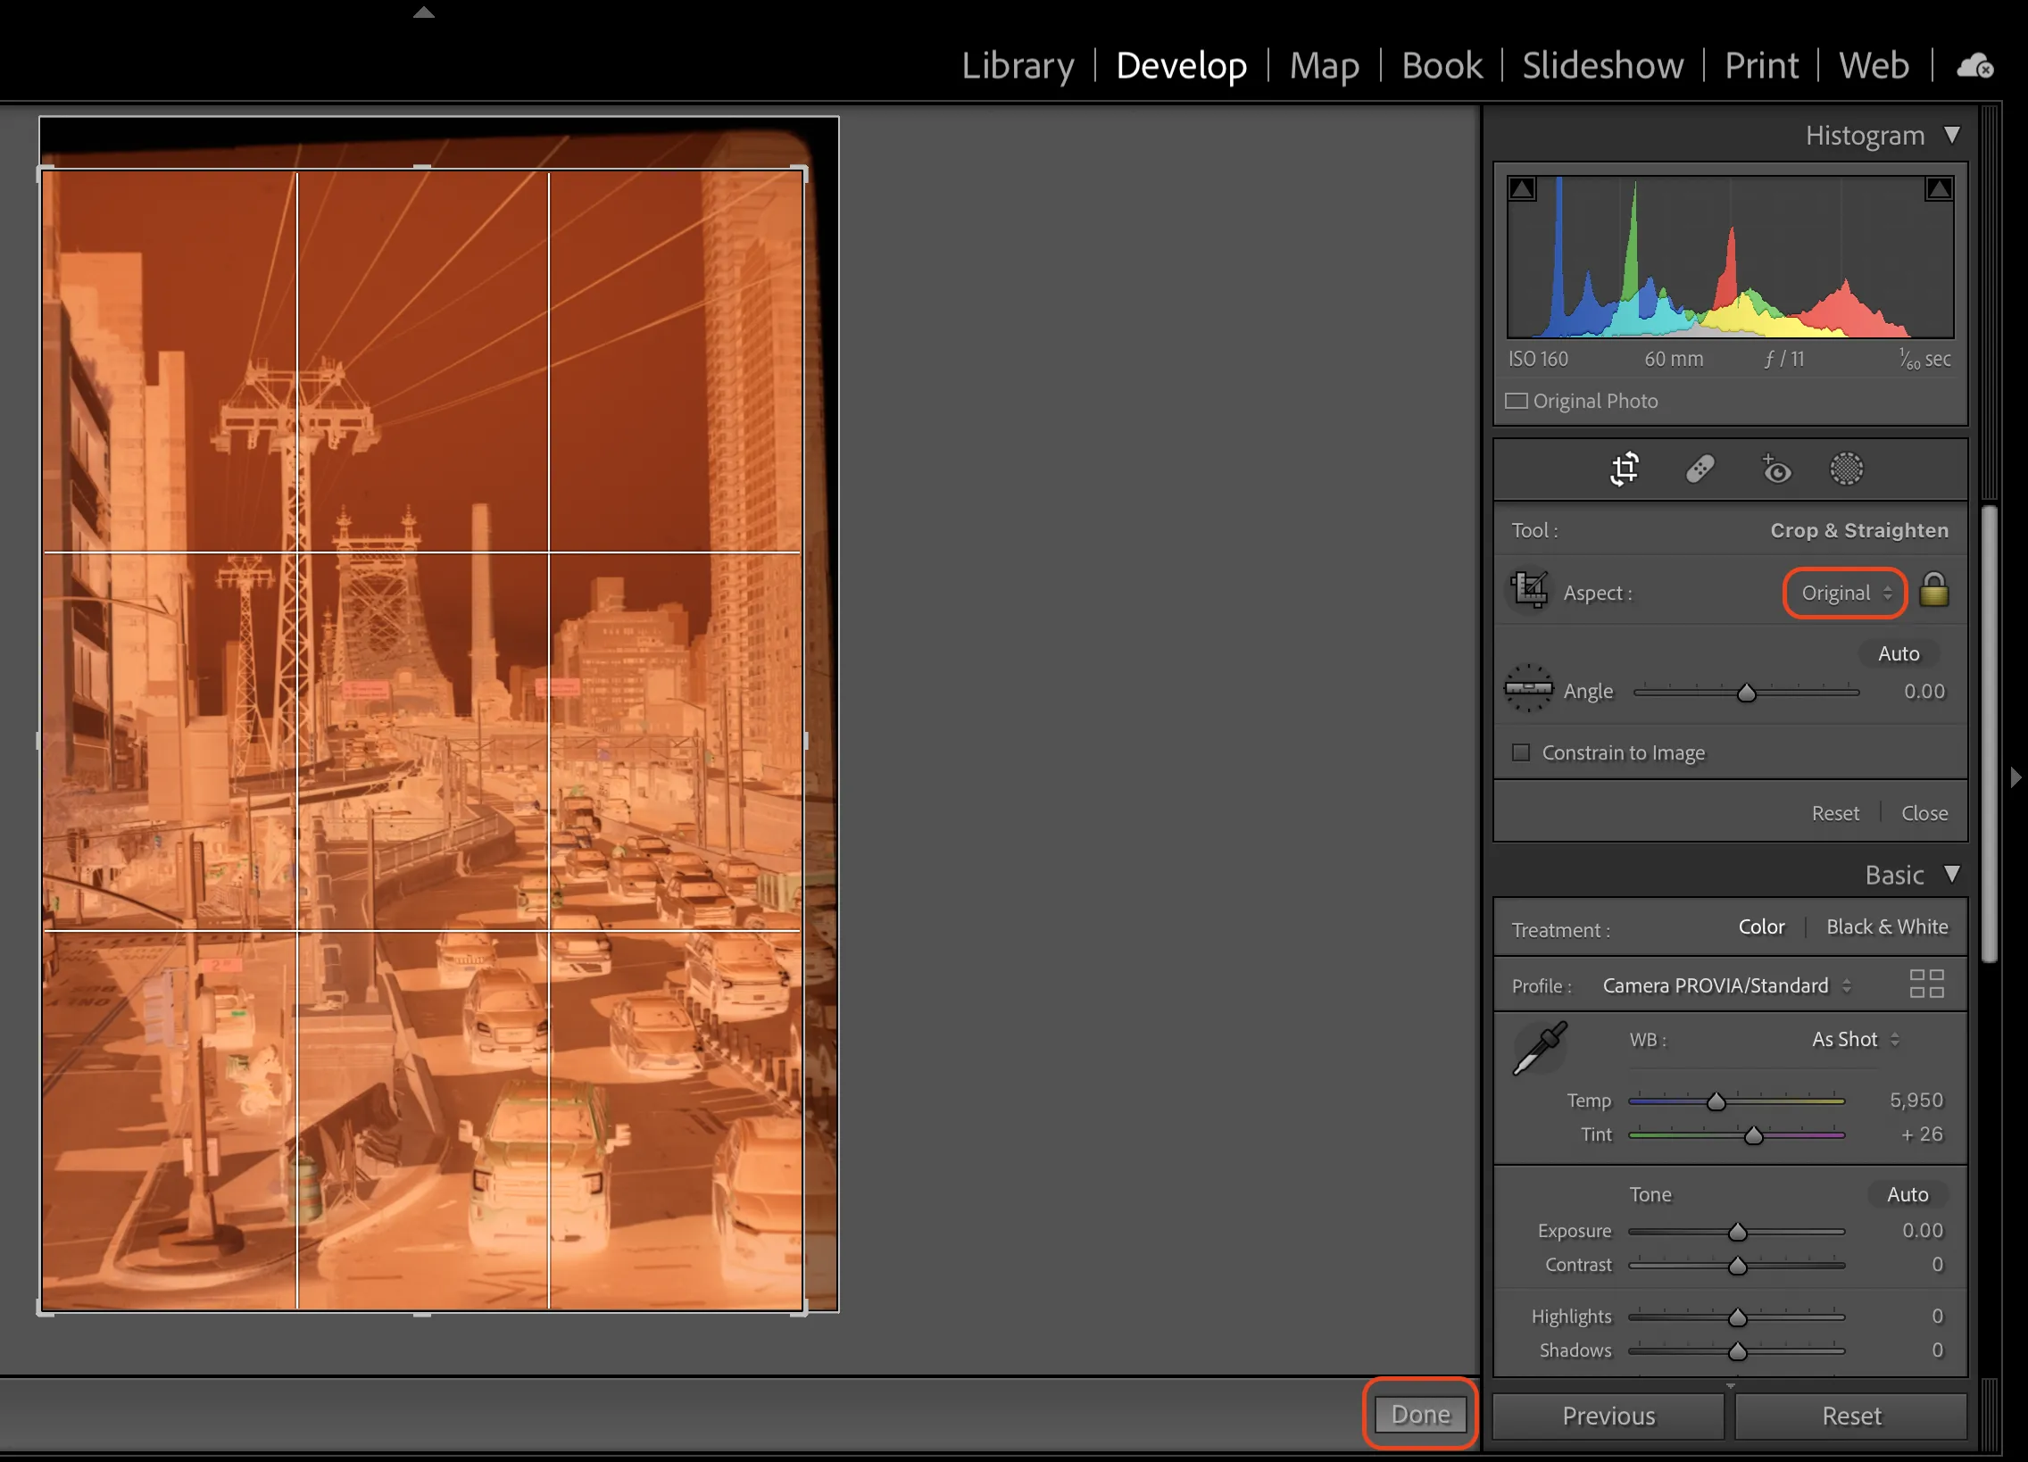Open the Aspect Original dropdown

click(1846, 592)
